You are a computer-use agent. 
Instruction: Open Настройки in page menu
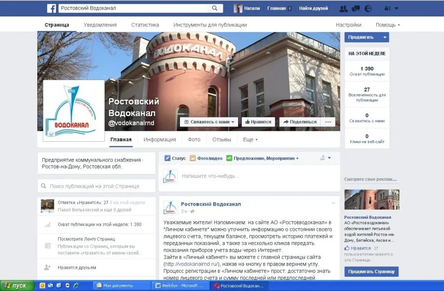tap(349, 25)
